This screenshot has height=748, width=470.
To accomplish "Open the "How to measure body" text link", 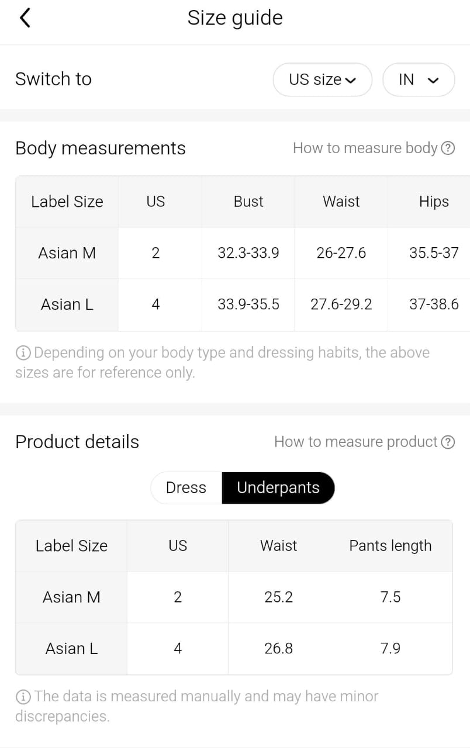I will [x=365, y=148].
